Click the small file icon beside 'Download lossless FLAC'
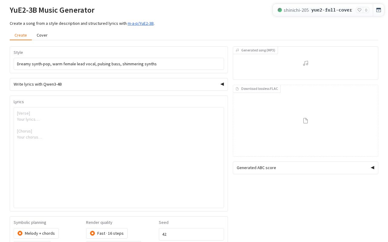 pyautogui.click(x=237, y=89)
